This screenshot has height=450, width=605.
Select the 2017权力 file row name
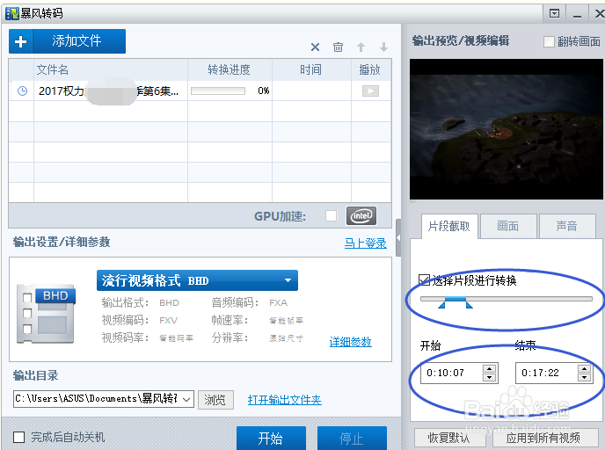coord(109,91)
